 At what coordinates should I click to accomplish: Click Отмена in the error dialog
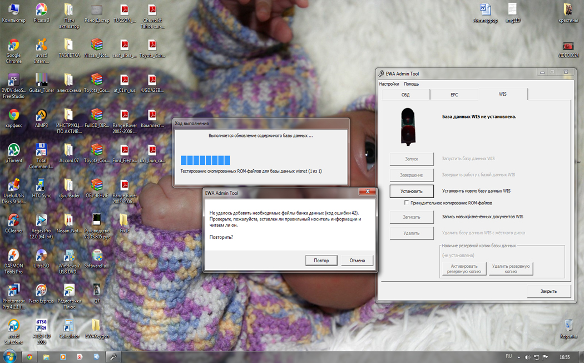357,260
